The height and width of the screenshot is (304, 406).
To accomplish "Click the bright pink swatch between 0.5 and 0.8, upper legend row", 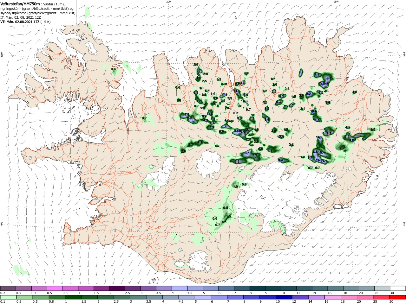I will pos(55,288).
